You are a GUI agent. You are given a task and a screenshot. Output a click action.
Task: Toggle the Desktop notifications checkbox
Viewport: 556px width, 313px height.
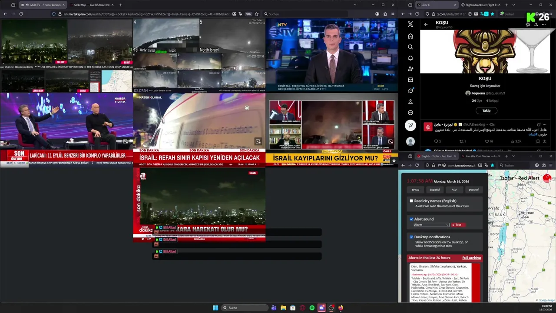coord(411,237)
